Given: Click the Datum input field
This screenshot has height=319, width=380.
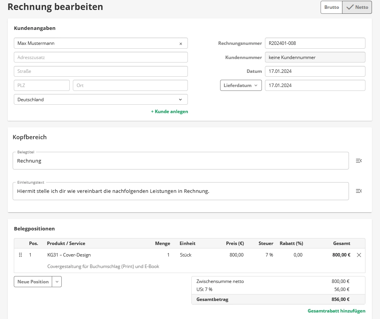Looking at the screenshot, I should pos(315,71).
